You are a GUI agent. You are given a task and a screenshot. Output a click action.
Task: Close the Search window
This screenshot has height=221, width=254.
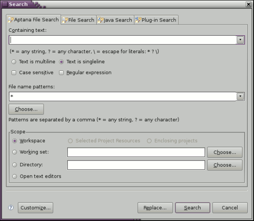248,4
